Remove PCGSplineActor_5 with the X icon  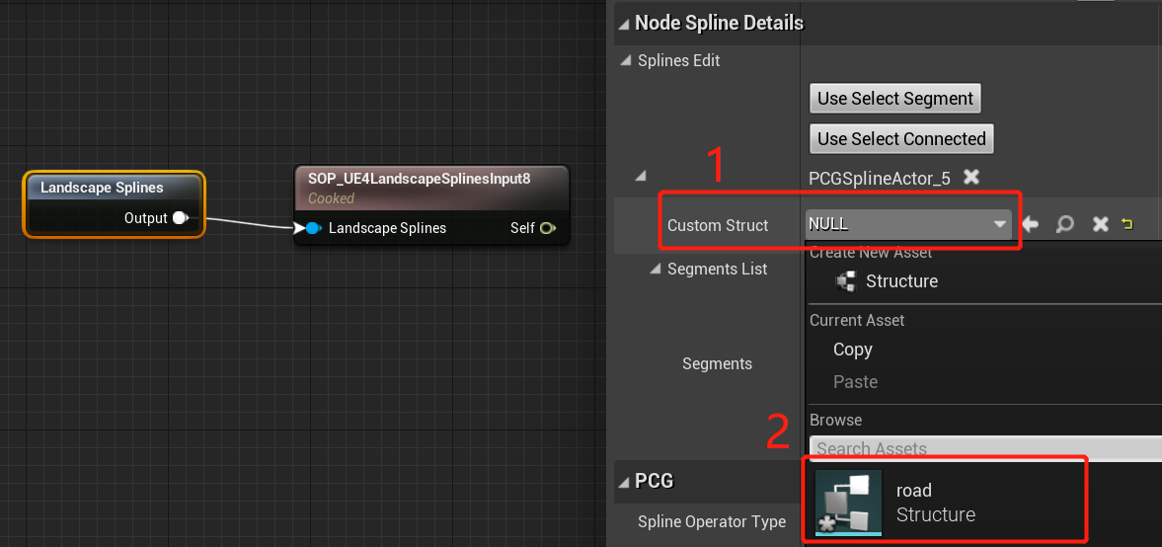pyautogui.click(x=971, y=177)
